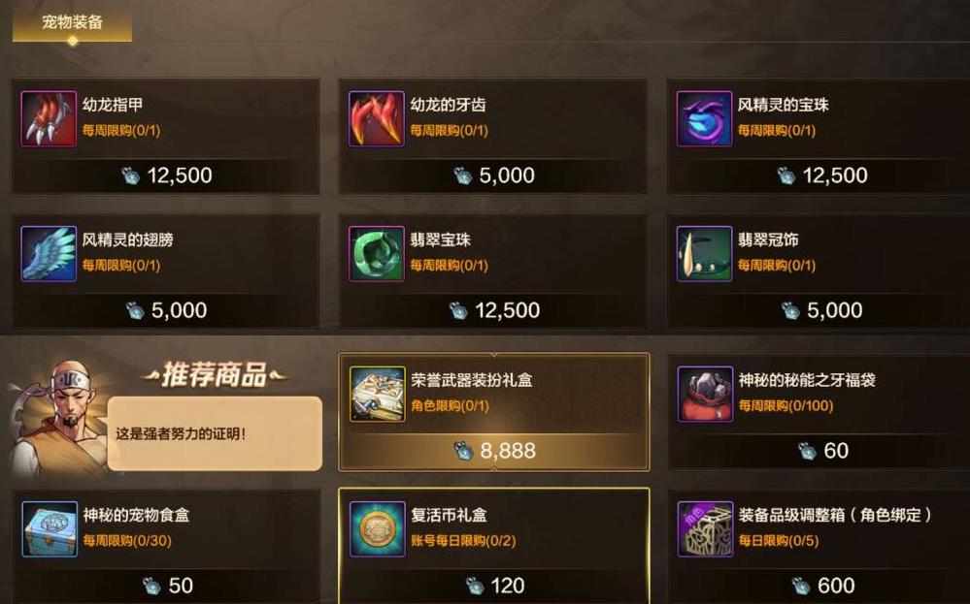The image size is (970, 604).
Task: Select the 幼龙指甲 claw item icon
Action: click(x=49, y=118)
